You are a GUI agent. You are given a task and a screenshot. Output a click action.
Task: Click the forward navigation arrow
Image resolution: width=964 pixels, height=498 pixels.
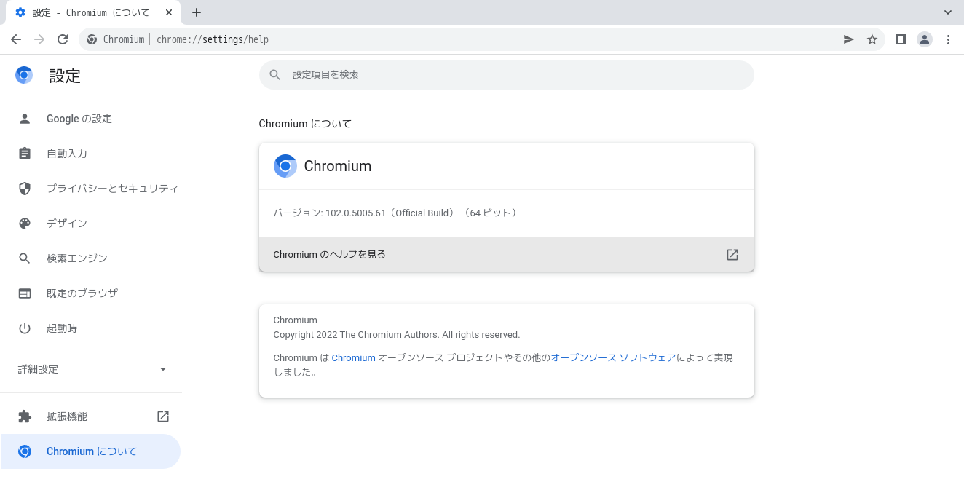click(39, 39)
